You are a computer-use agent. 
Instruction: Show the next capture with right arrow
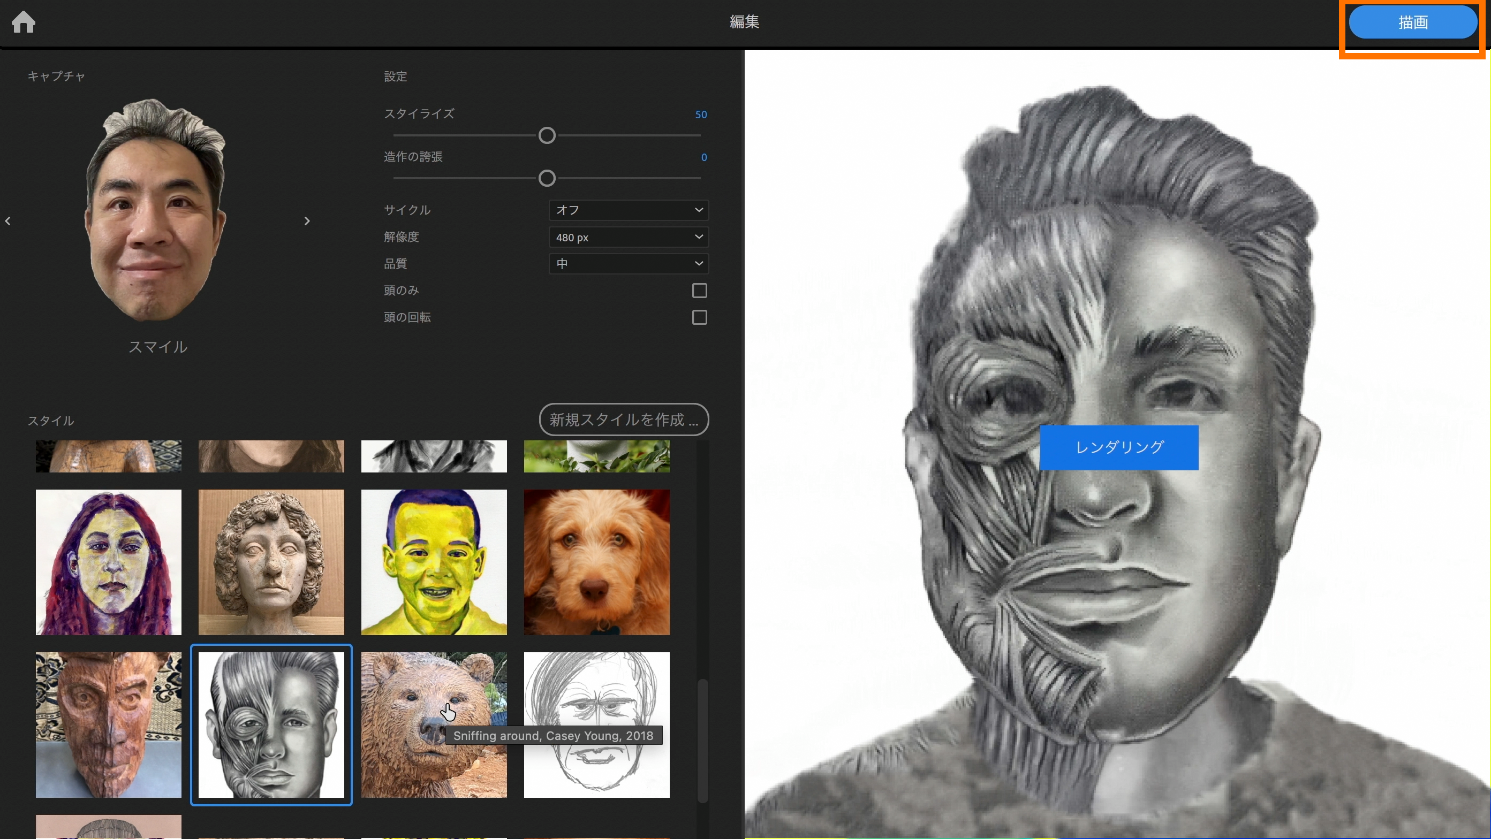click(307, 221)
